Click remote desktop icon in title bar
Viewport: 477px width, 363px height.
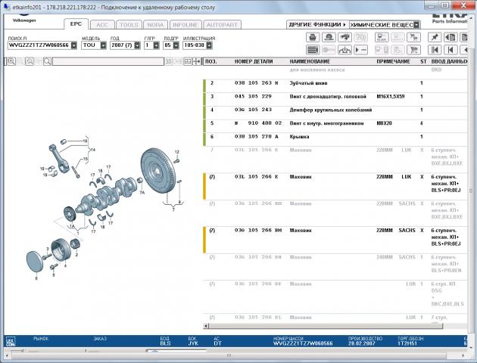pyautogui.click(x=6, y=7)
